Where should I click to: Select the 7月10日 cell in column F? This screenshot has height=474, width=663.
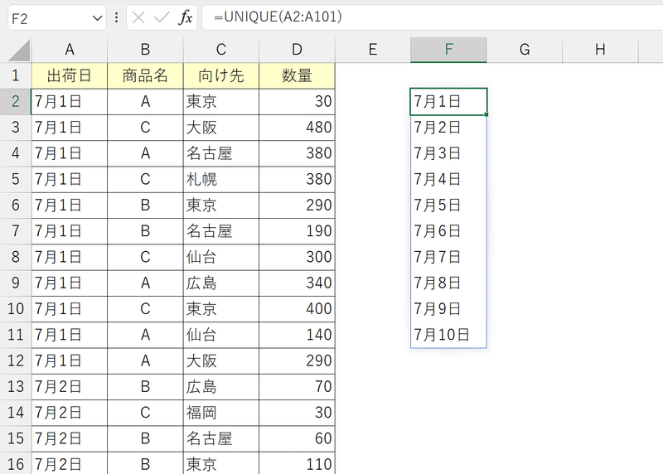click(448, 335)
